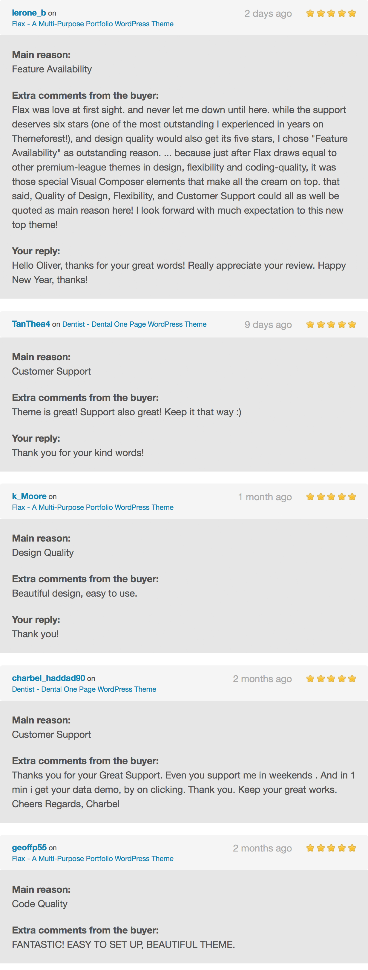The width and height of the screenshot is (368, 970).
Task: Open Flax theme link under geoffp55
Action: (x=93, y=858)
